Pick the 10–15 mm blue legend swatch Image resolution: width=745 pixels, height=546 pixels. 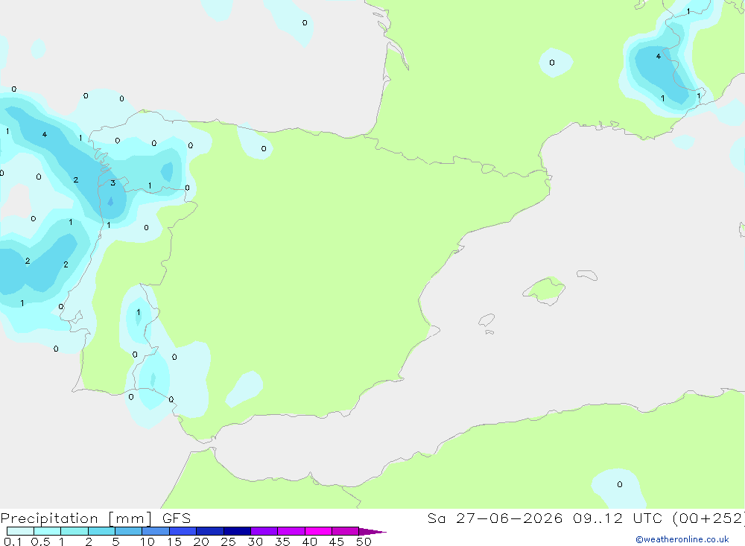coord(156,531)
